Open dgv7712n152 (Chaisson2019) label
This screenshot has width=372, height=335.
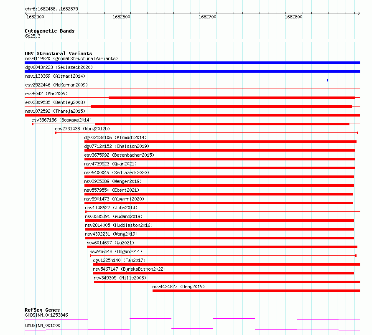(x=117, y=146)
